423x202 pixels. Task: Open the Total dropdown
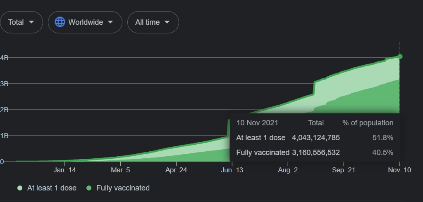pyautogui.click(x=22, y=22)
